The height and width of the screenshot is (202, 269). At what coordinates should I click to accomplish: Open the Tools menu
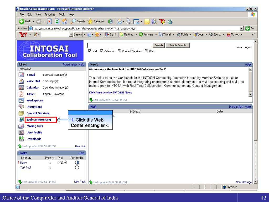point(62,15)
